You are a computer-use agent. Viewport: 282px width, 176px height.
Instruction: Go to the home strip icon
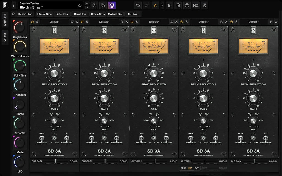[x=14, y=14]
